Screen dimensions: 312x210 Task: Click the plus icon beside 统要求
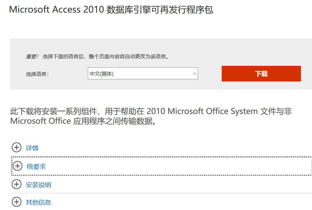point(17,166)
